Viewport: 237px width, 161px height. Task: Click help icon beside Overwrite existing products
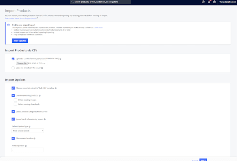[x=40, y=96]
